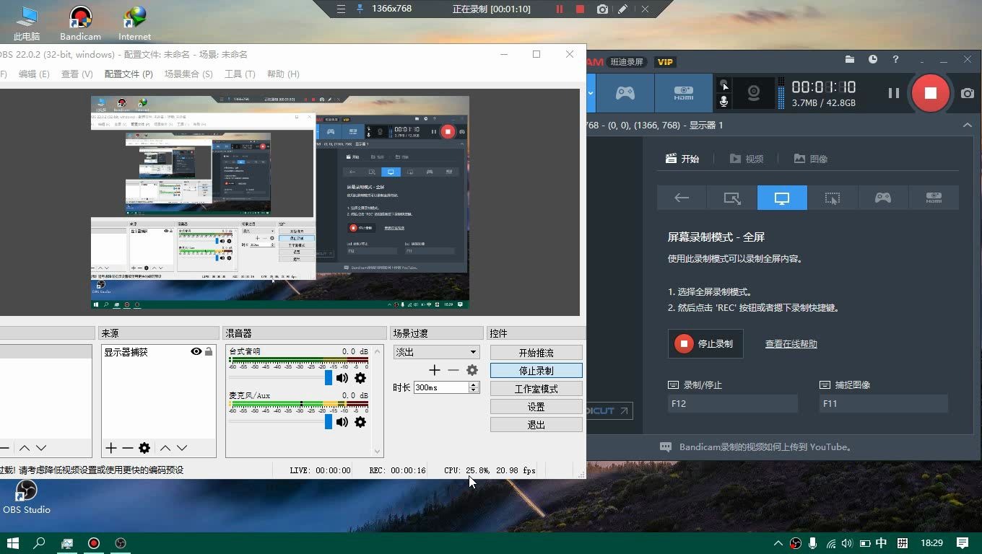This screenshot has height=554, width=982.
Task: Take a screenshot with Bandicam camera icon
Action: (968, 92)
